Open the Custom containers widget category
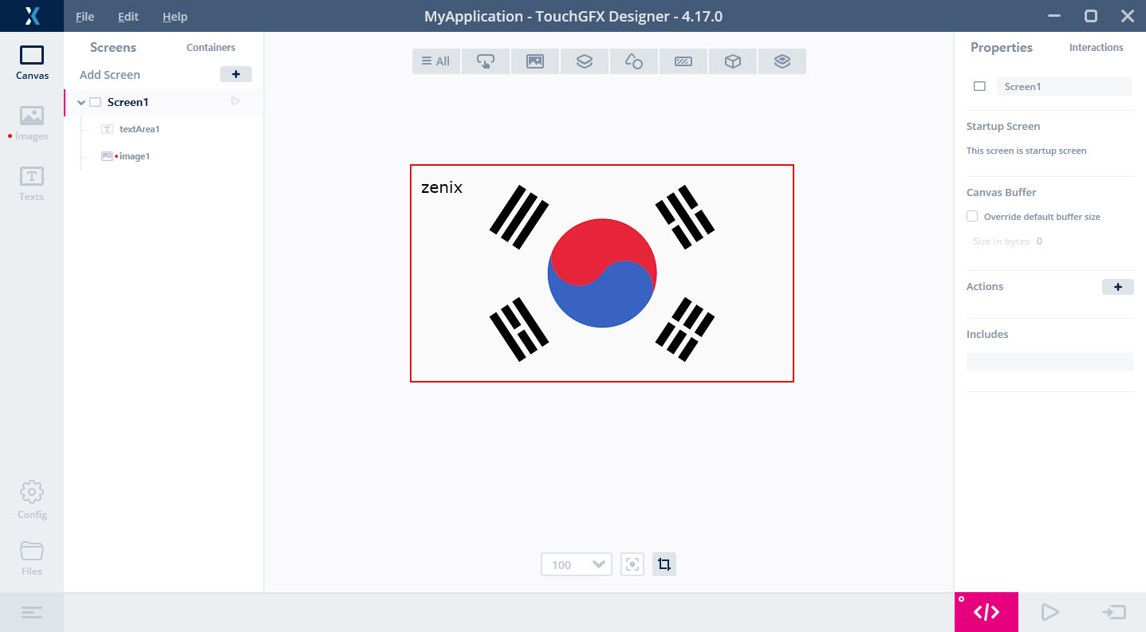 [782, 61]
